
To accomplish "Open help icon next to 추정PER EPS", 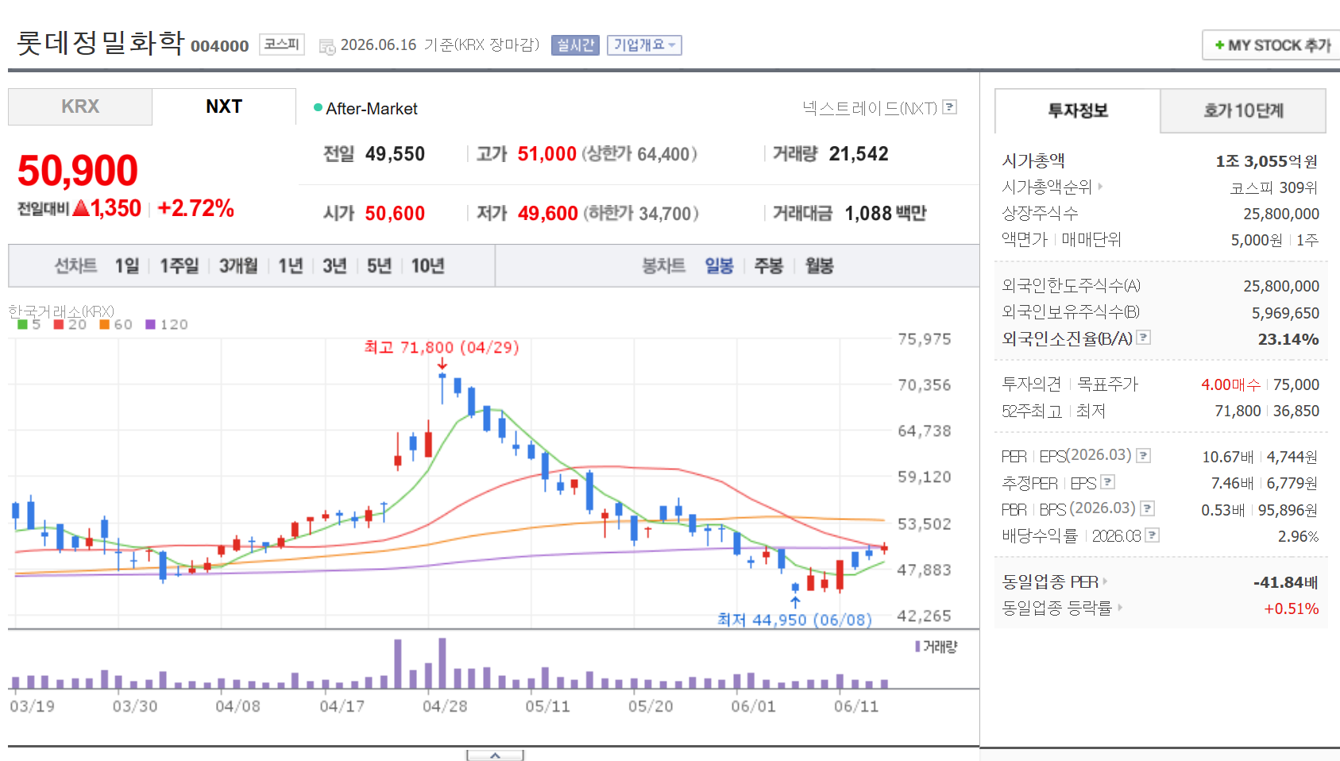I will click(x=1108, y=481).
